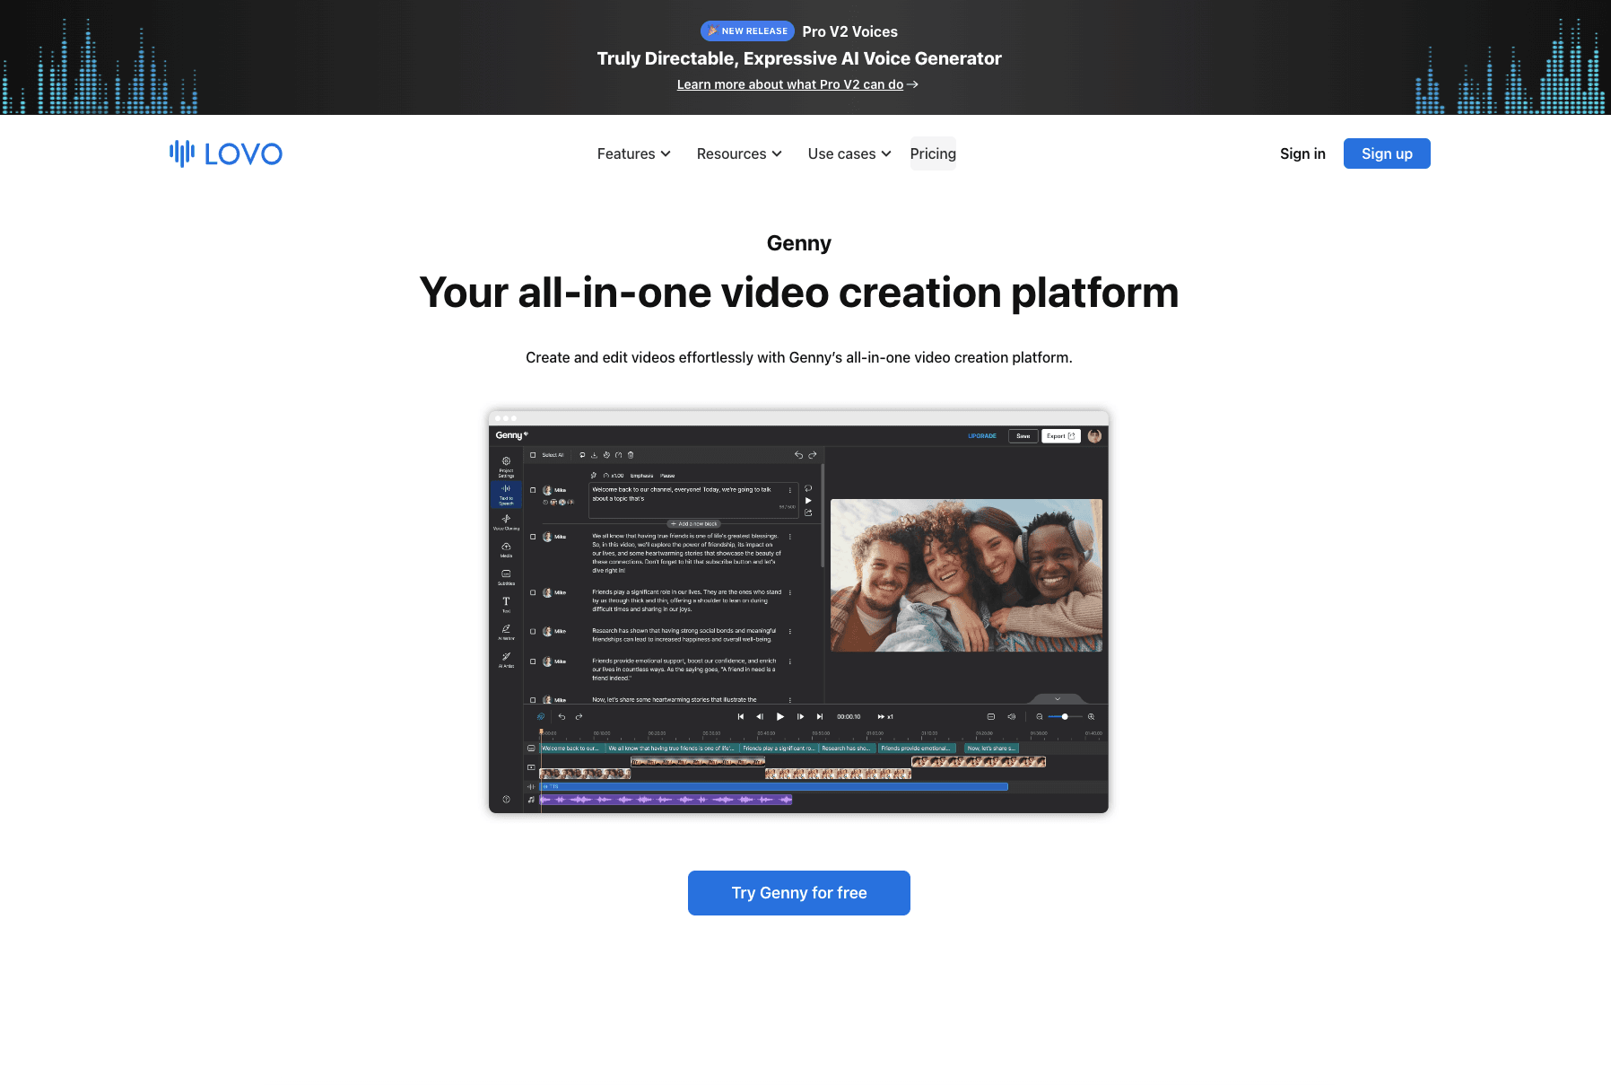Check the Select All checkbox
The width and height of the screenshot is (1611, 1086).
533,455
